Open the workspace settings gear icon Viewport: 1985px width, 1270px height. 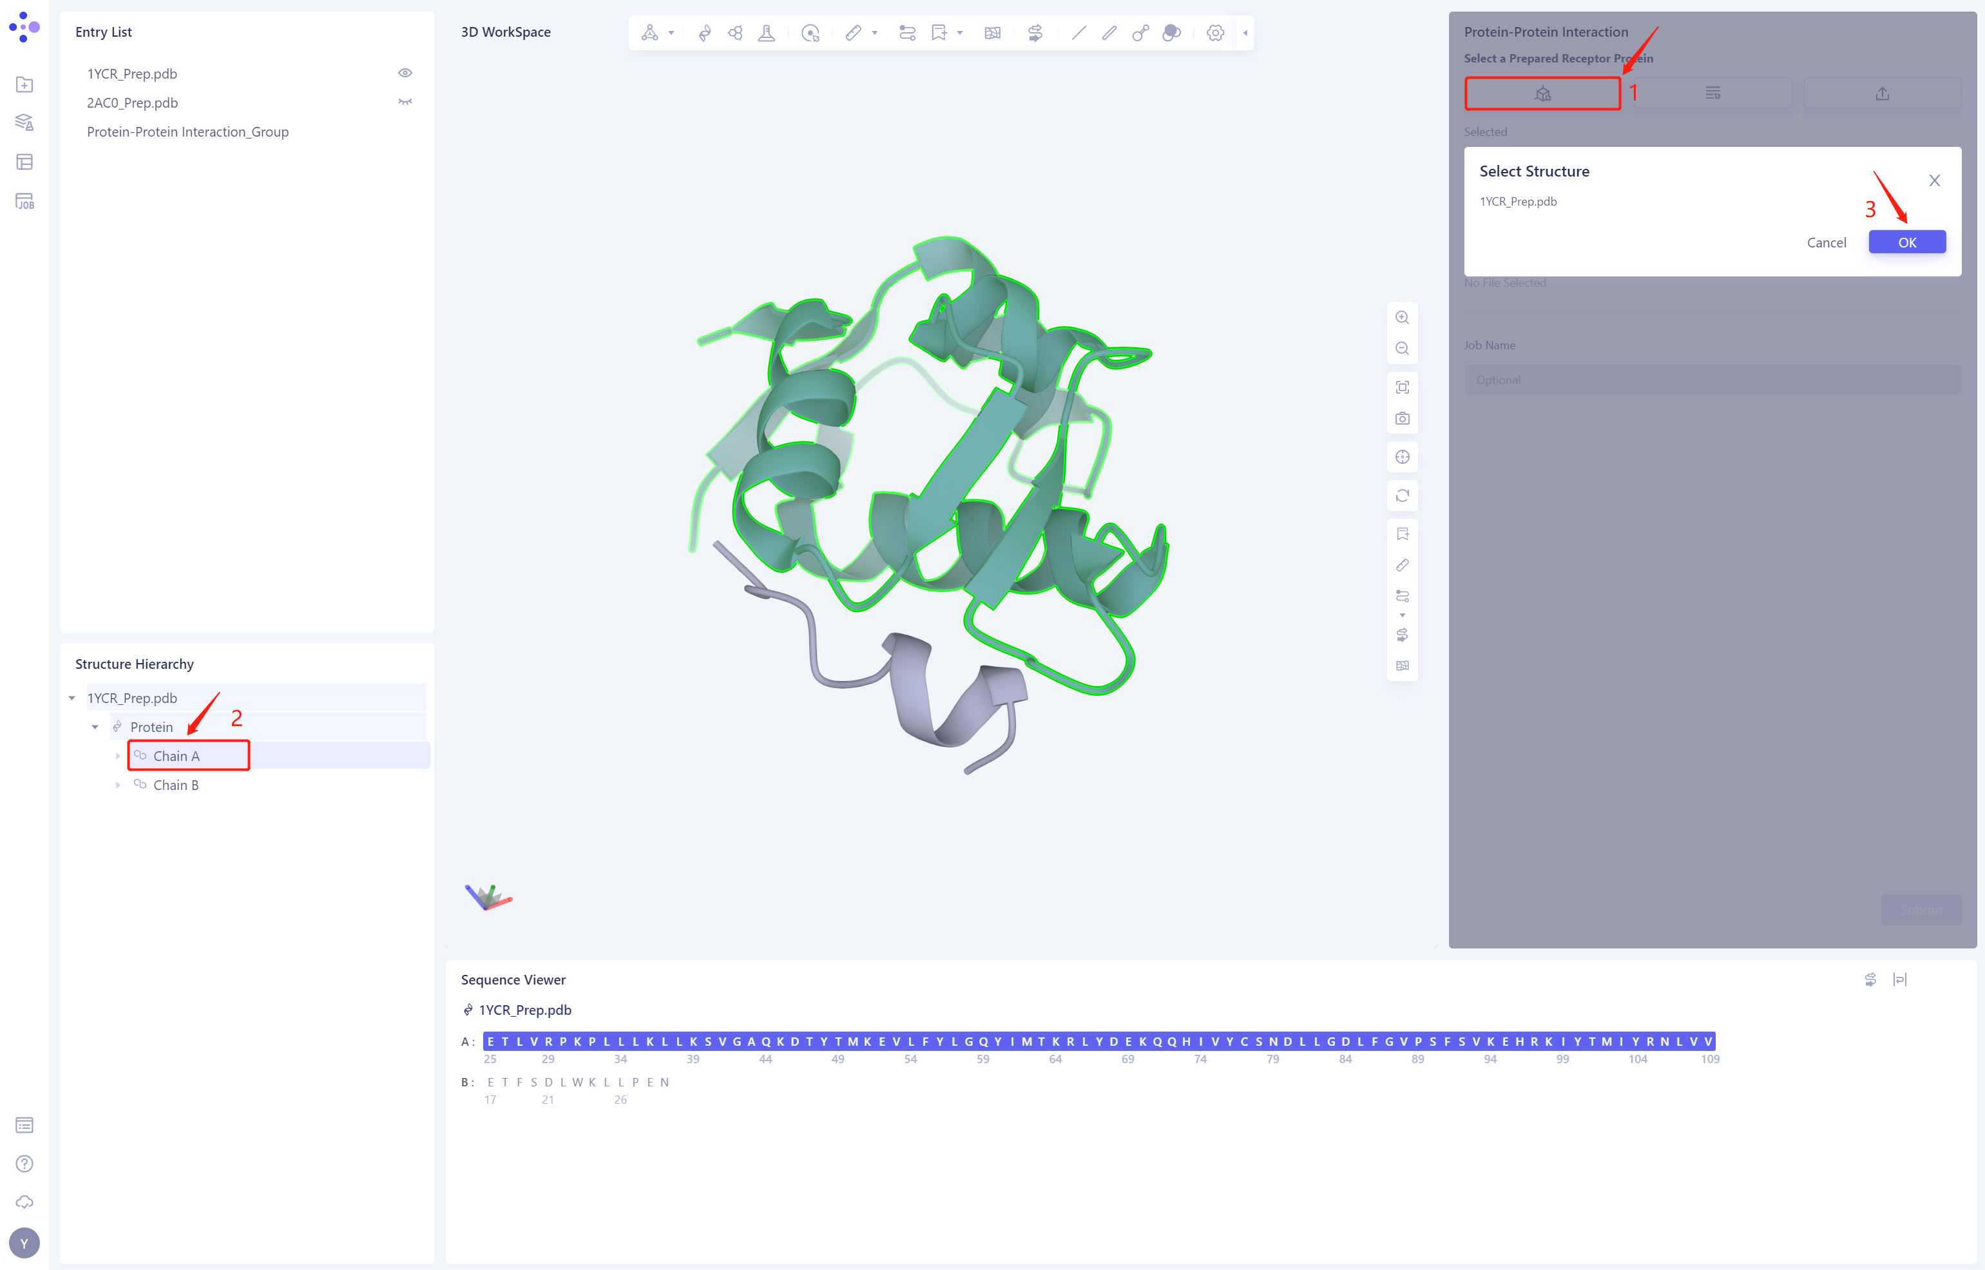pos(1215,33)
